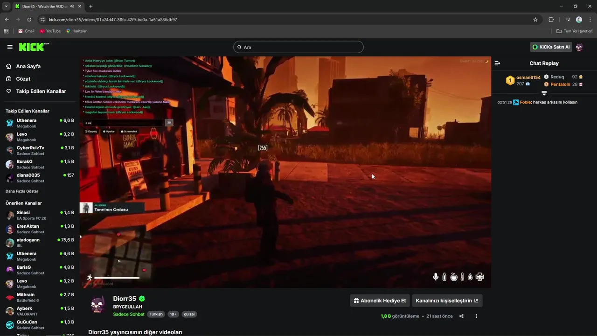This screenshot has height=336, width=597.
Task: Open the browser extensions menu
Action: point(551,20)
